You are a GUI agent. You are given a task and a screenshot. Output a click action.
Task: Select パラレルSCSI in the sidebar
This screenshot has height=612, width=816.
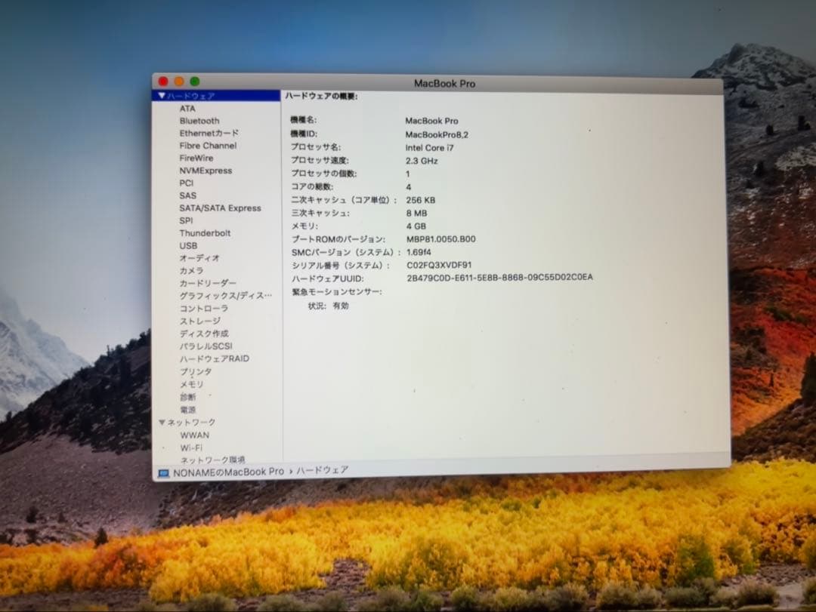pos(206,346)
